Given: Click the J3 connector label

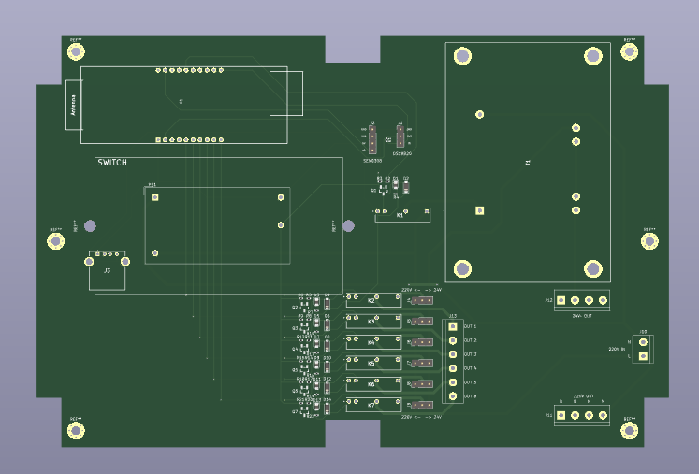Looking at the screenshot, I should [107, 270].
